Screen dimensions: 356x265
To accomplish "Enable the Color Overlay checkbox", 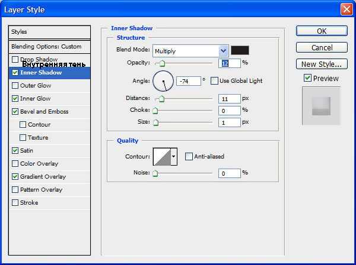I will 15,164.
